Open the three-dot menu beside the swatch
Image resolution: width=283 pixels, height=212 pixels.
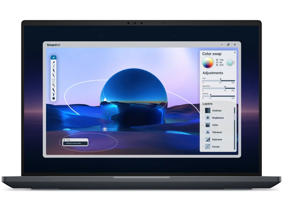click(x=234, y=62)
